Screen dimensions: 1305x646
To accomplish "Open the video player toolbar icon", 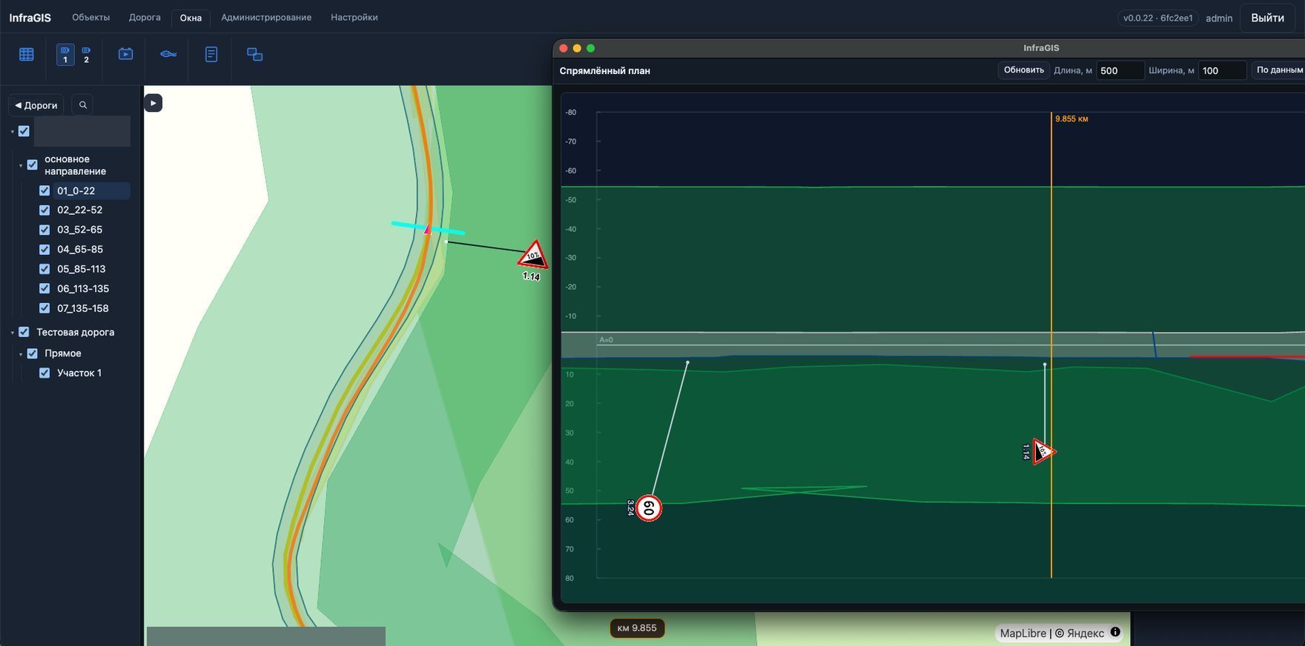I will 126,54.
